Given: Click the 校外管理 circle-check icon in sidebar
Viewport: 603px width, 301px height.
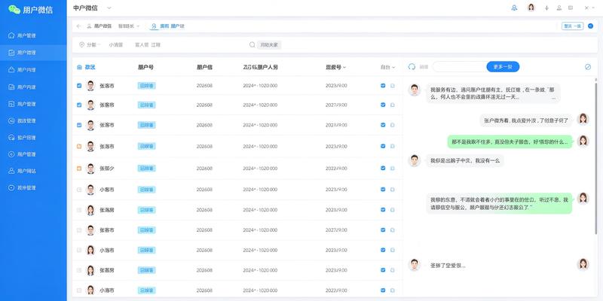Looking at the screenshot, I should (11, 187).
